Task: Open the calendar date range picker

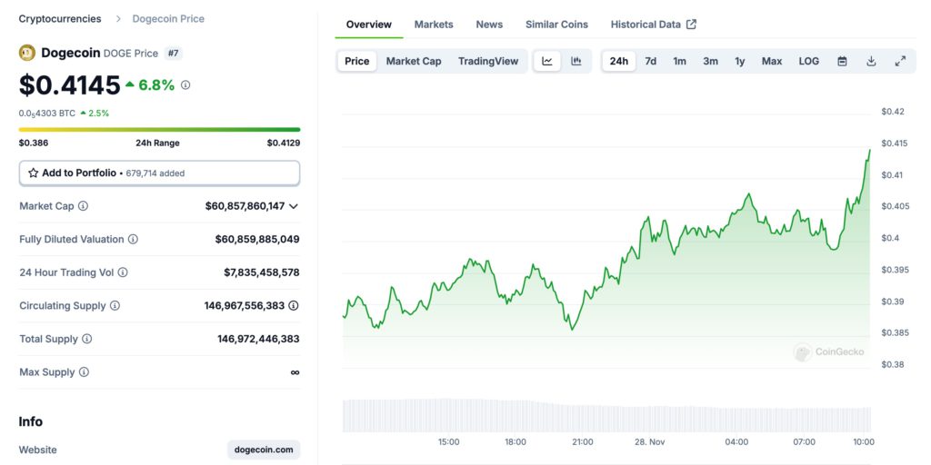Action: coord(842,61)
